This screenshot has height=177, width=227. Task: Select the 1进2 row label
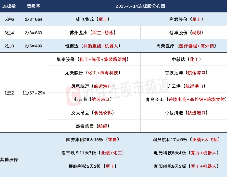pyautogui.click(x=9, y=93)
